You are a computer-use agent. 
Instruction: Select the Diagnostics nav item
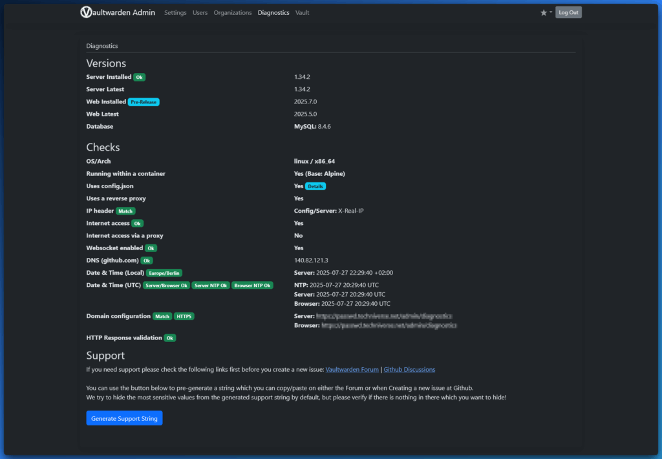273,13
